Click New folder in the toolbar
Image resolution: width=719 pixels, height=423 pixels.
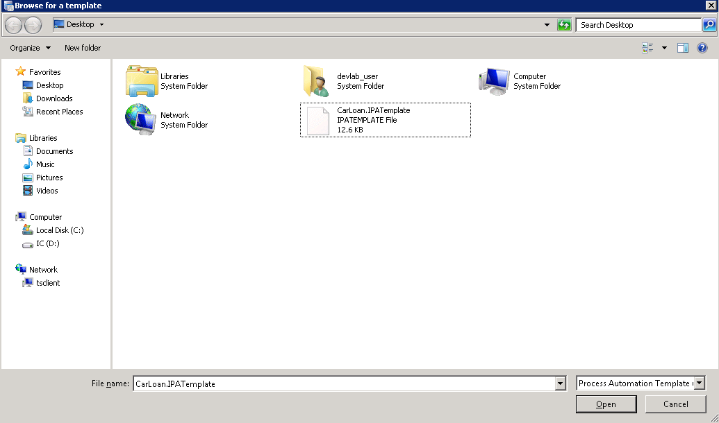click(83, 48)
